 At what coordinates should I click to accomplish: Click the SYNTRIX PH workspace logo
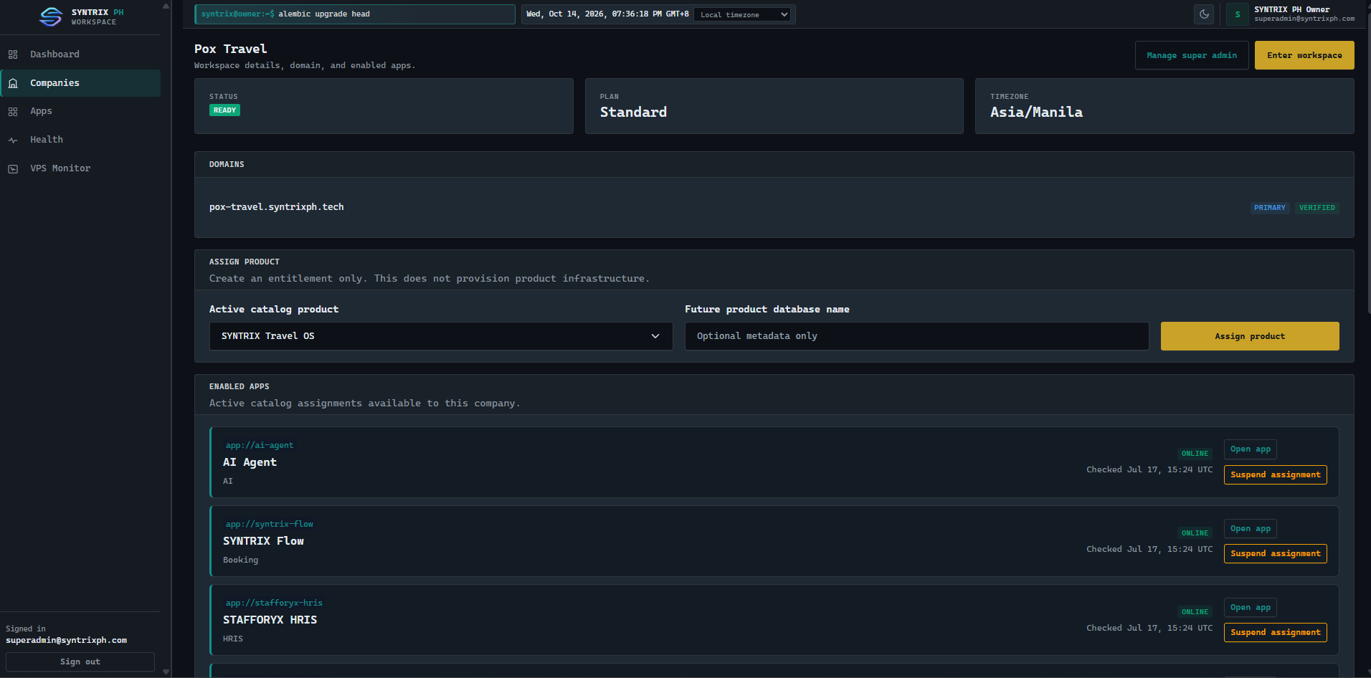click(51, 16)
